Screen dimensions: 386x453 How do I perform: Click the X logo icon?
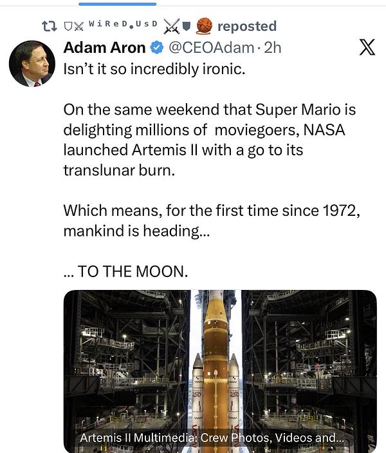point(367,48)
